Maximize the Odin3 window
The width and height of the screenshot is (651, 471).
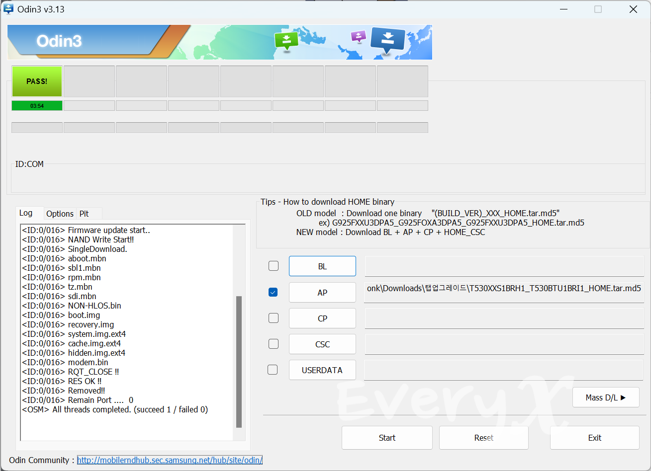[598, 9]
